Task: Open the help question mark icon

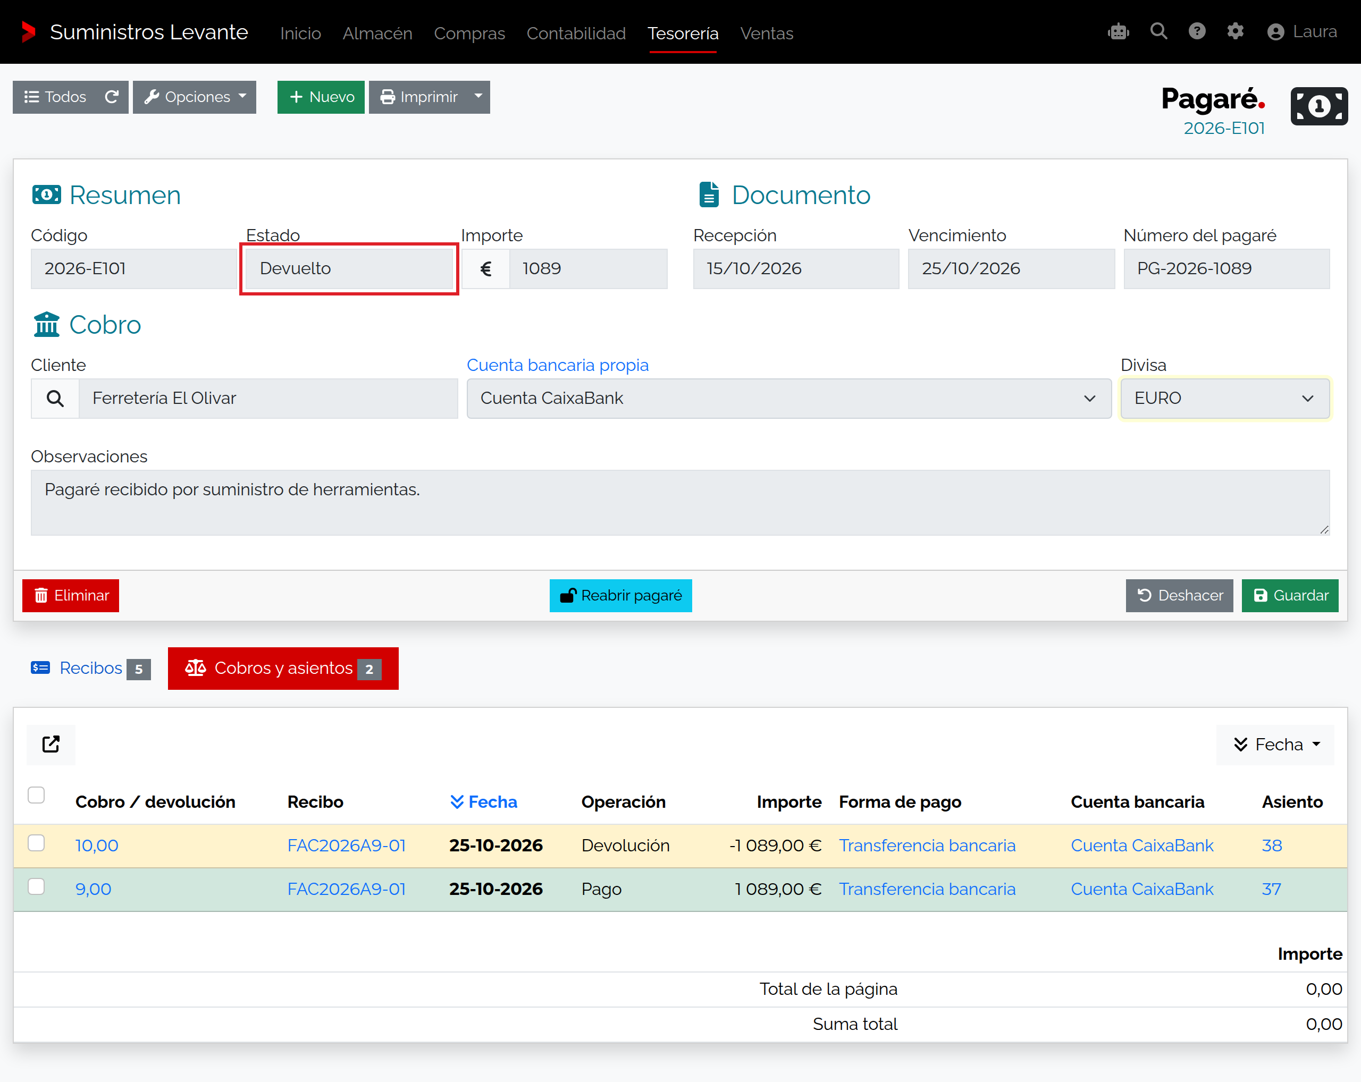Action: point(1197,31)
